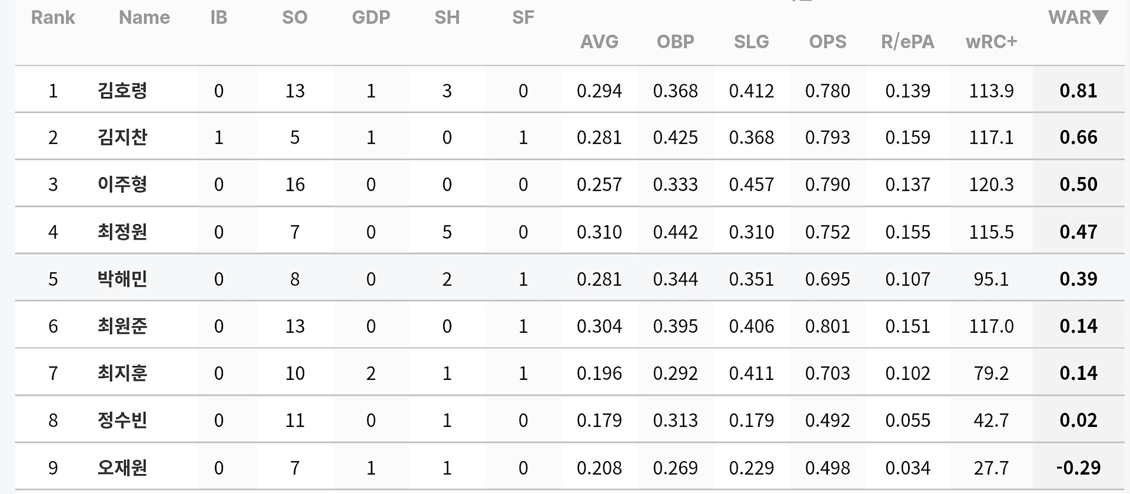Click the AVG column header

[599, 42]
